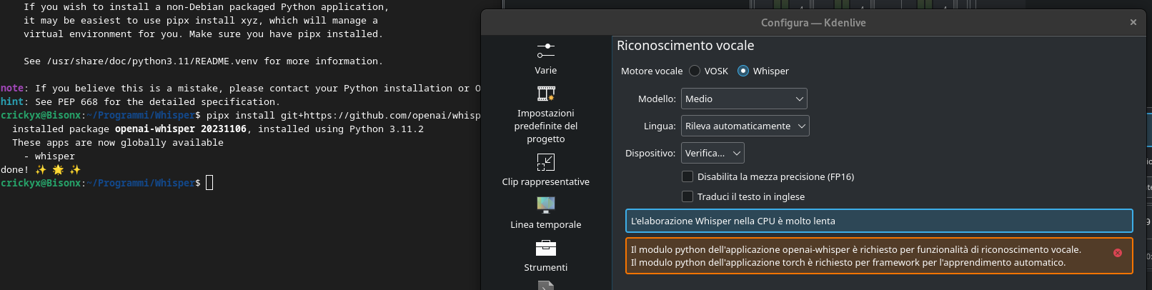
Task: Close the Configura Kdenlive dialog
Action: tap(1133, 22)
